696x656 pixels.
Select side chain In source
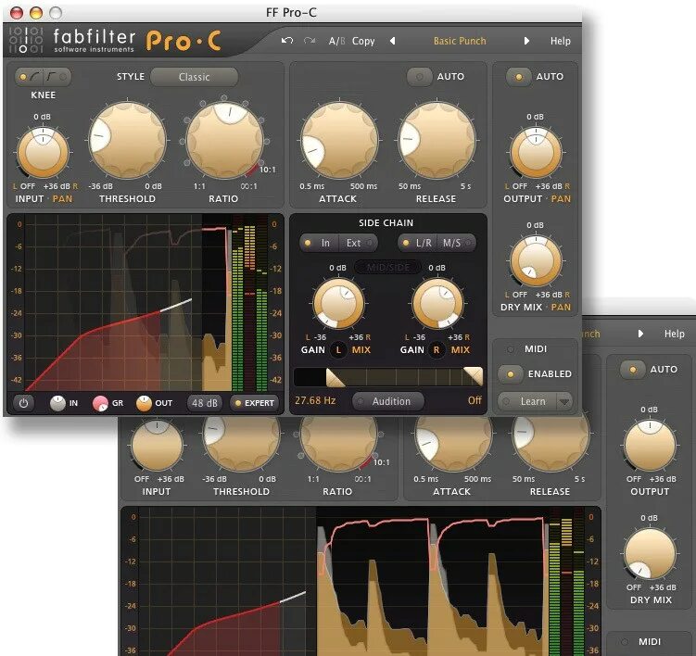320,244
